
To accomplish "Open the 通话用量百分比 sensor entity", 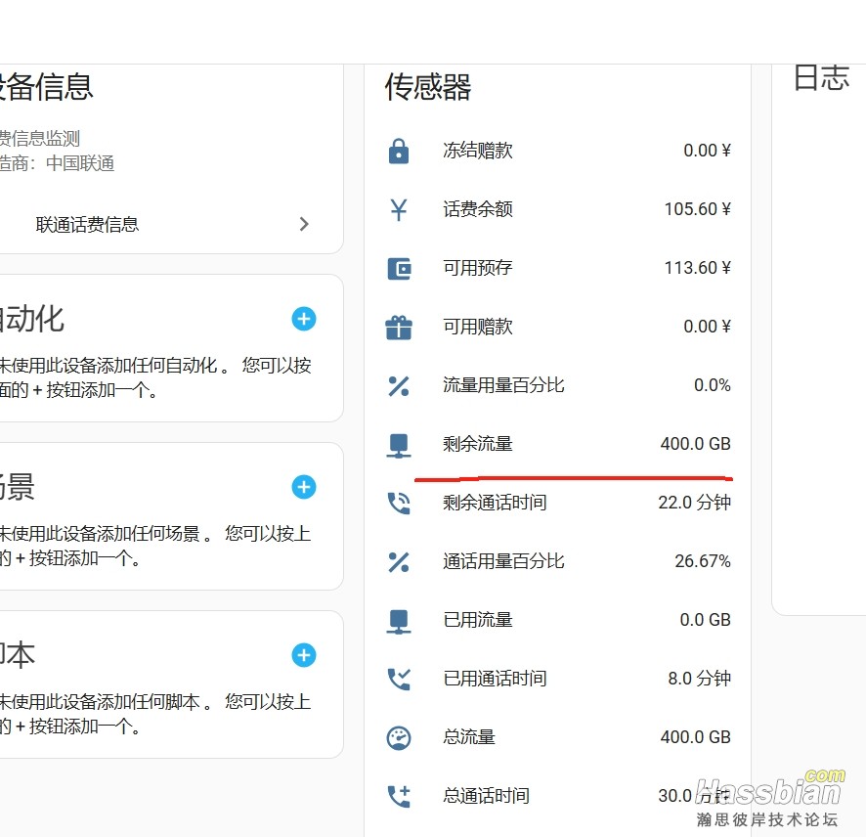I will pos(558,561).
